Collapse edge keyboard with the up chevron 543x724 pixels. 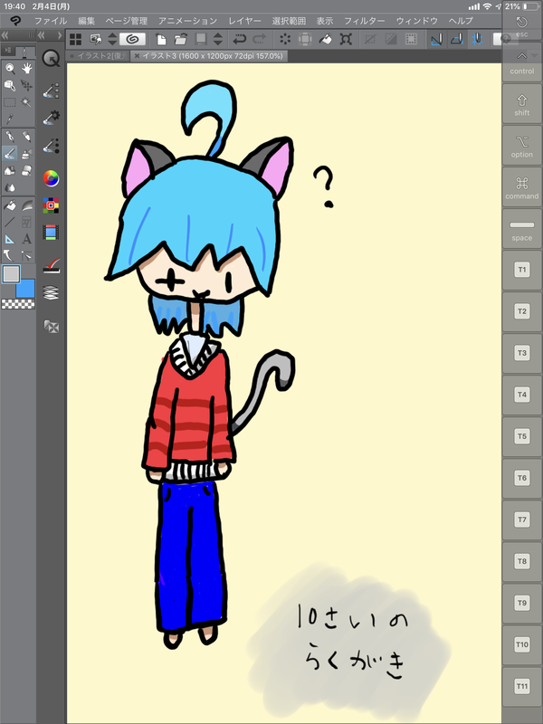(x=521, y=58)
